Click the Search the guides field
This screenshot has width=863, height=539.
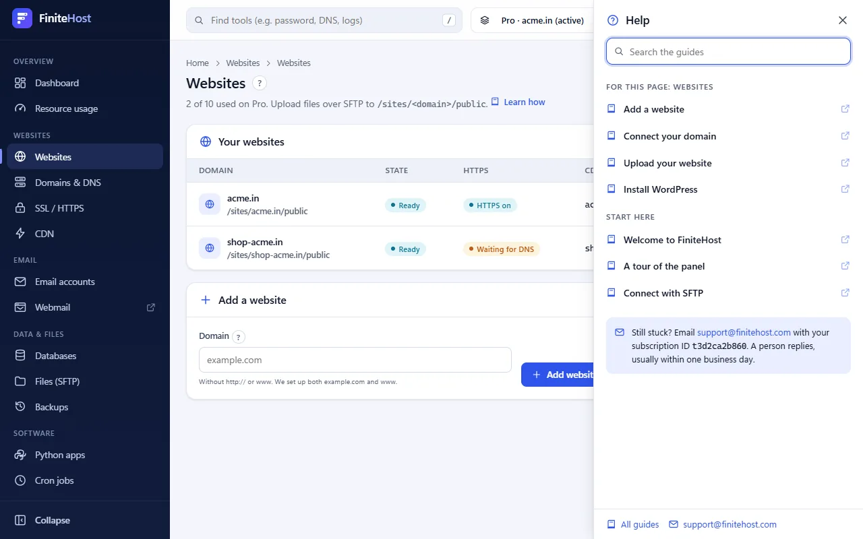pyautogui.click(x=728, y=52)
